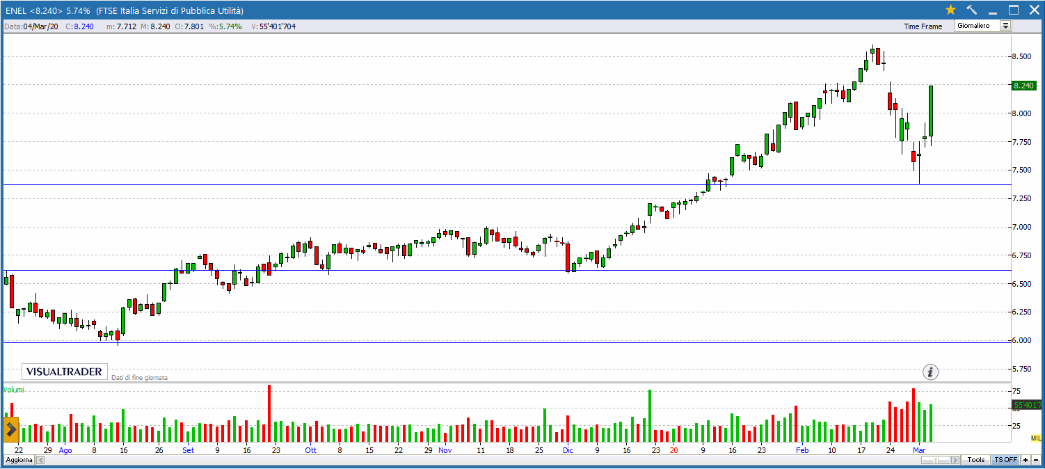Click the 8.000 price axis label
Screen dimensions: 1045x469
coord(1023,113)
